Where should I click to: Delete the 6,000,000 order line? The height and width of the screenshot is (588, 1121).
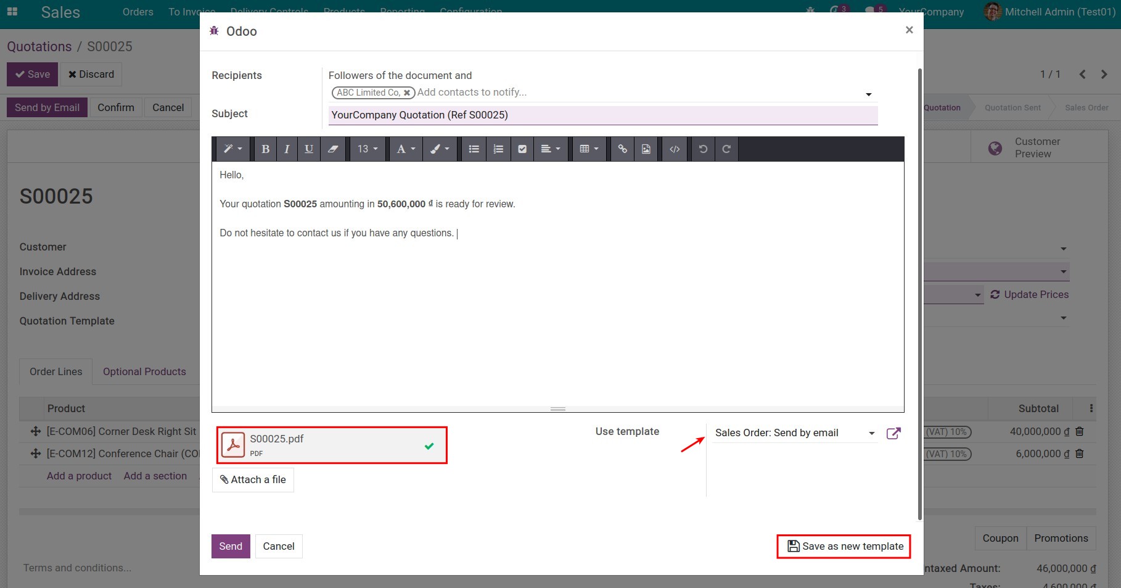[1080, 453]
